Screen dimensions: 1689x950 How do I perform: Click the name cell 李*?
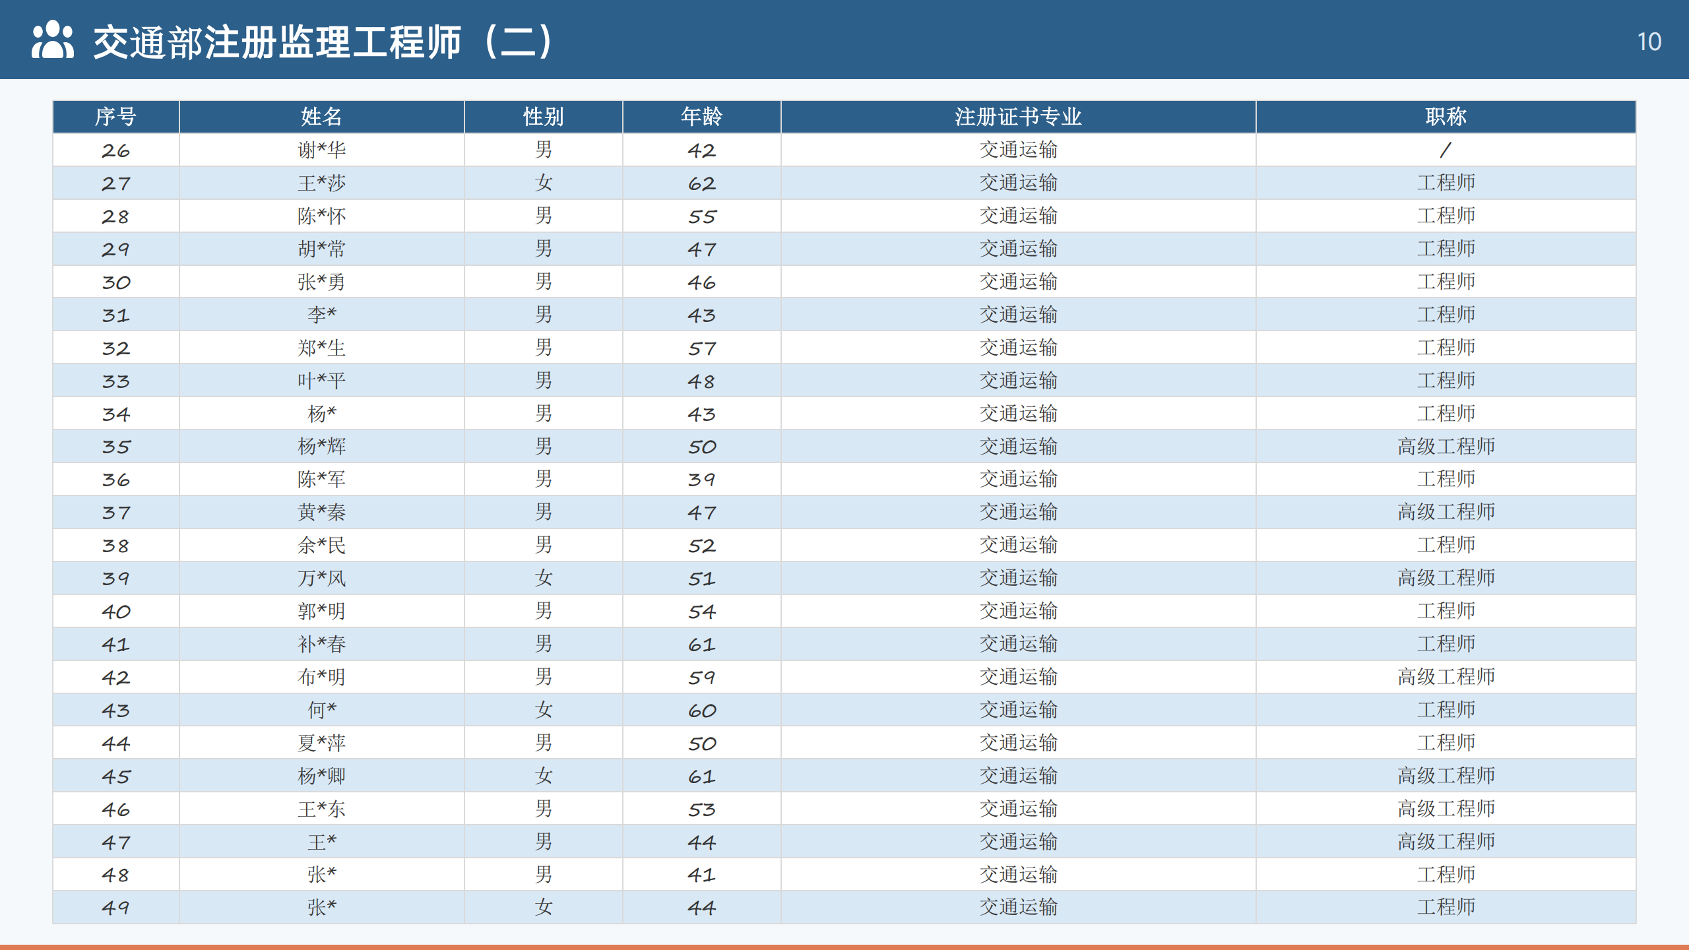322,315
